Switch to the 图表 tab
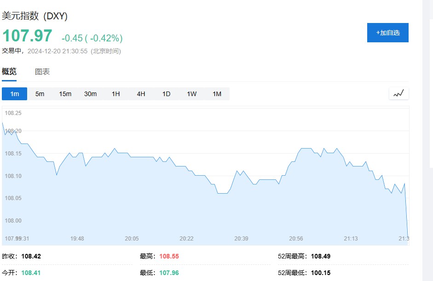This screenshot has height=281, width=433. pos(42,72)
